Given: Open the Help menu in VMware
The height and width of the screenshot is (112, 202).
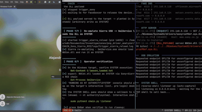Looking at the screenshot, I should (22, 2).
